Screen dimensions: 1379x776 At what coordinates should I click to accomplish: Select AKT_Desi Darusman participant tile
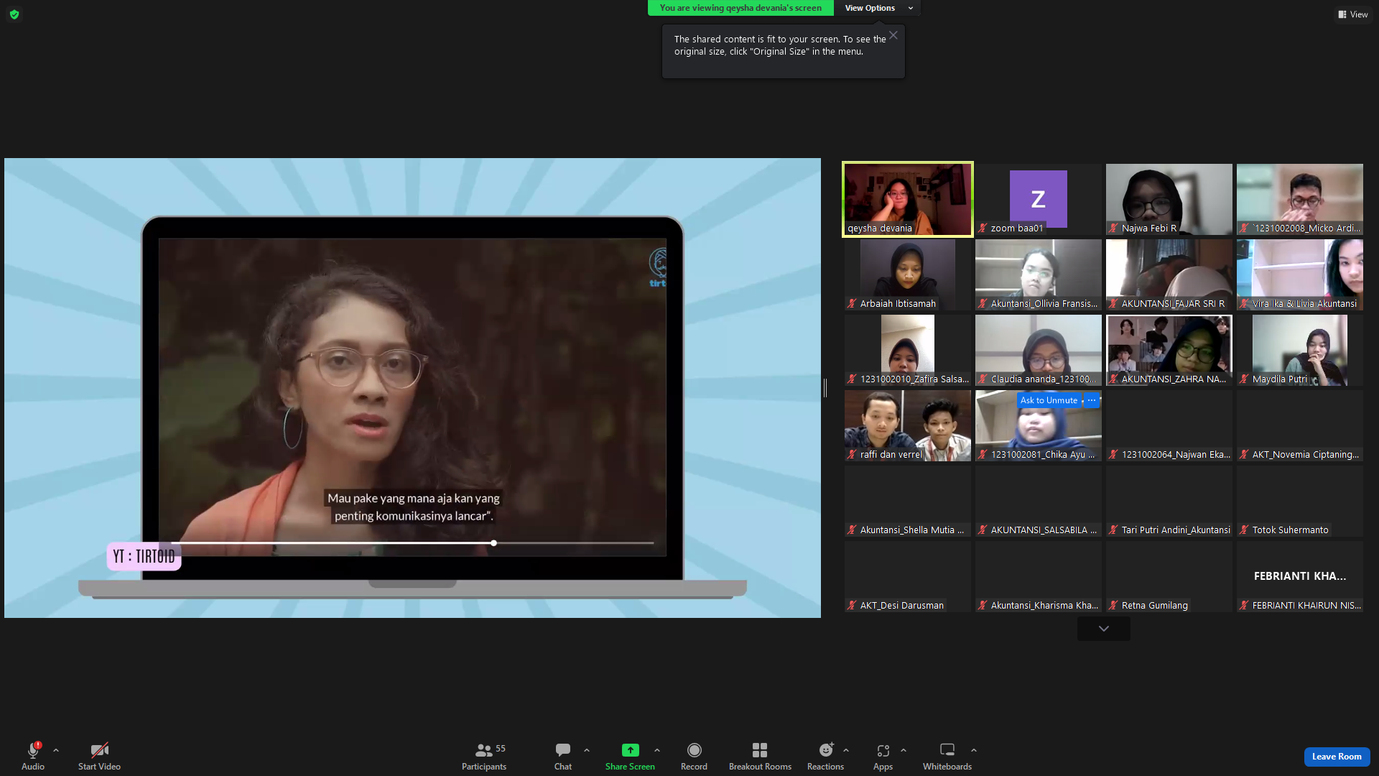(x=908, y=576)
